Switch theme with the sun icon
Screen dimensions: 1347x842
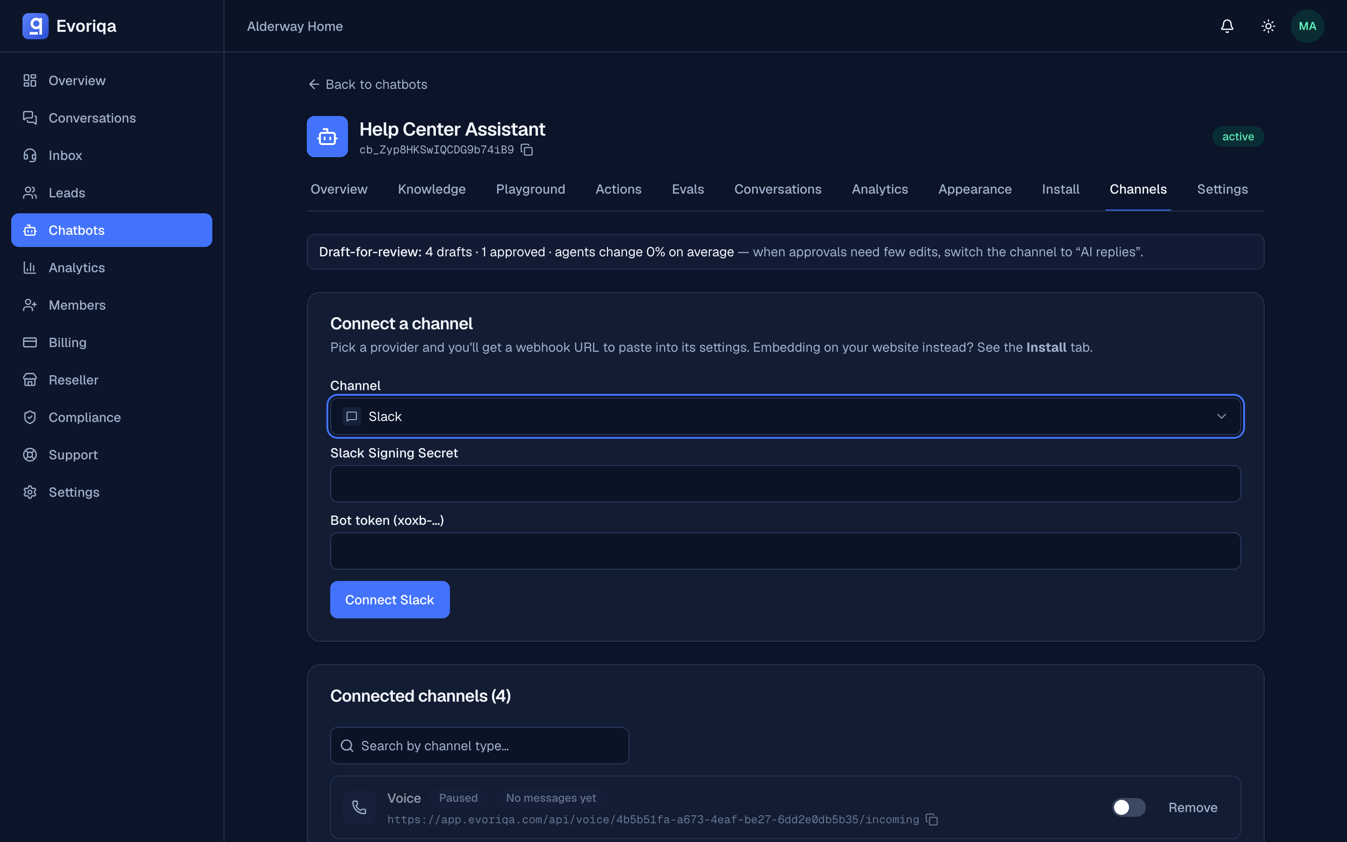point(1268,26)
